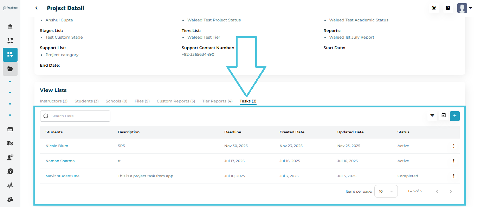The image size is (478, 207).
Task: Click the bank building icon in sidebar
Action: tap(10, 27)
